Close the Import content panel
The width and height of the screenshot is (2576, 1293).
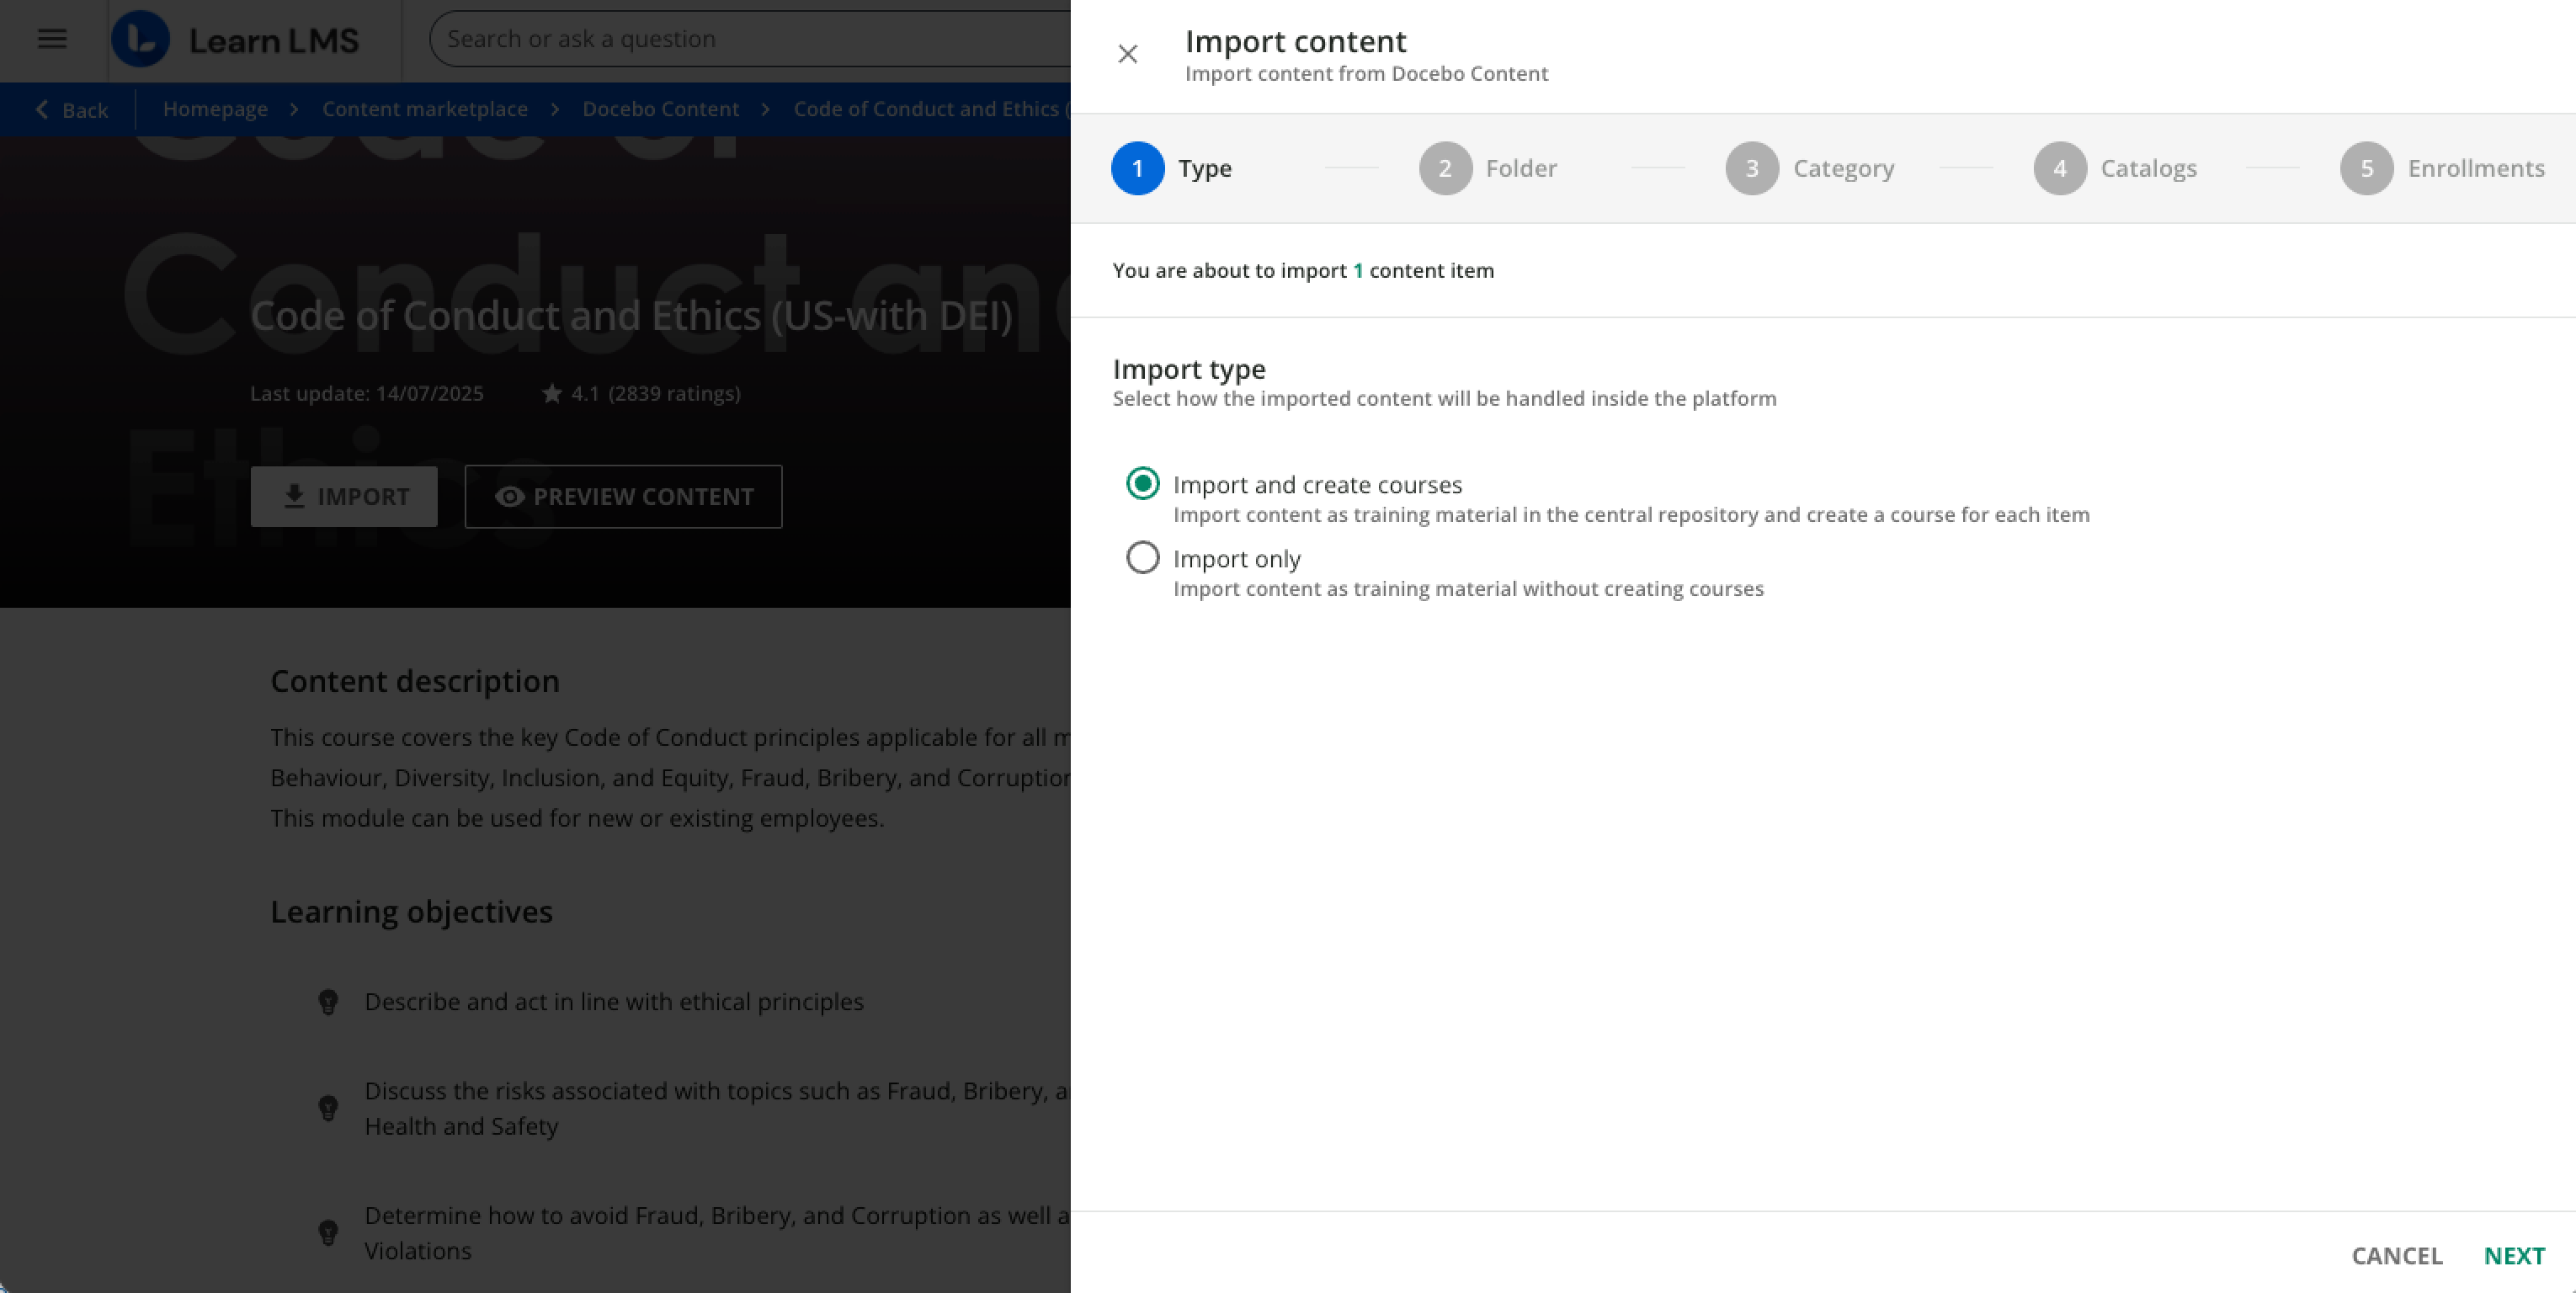pyautogui.click(x=1127, y=54)
